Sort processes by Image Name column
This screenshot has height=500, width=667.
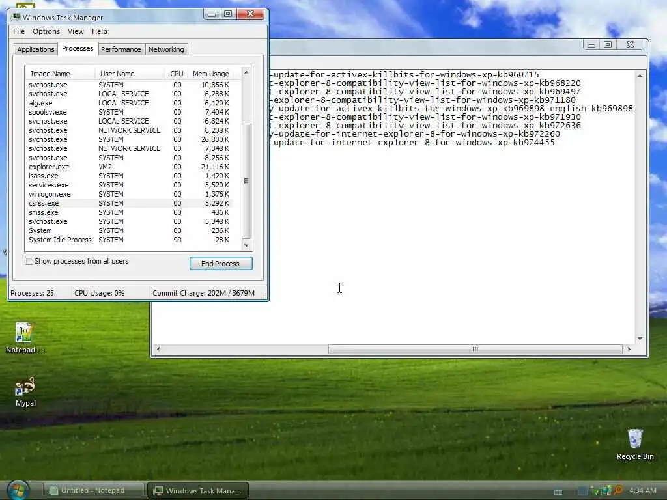pos(60,74)
